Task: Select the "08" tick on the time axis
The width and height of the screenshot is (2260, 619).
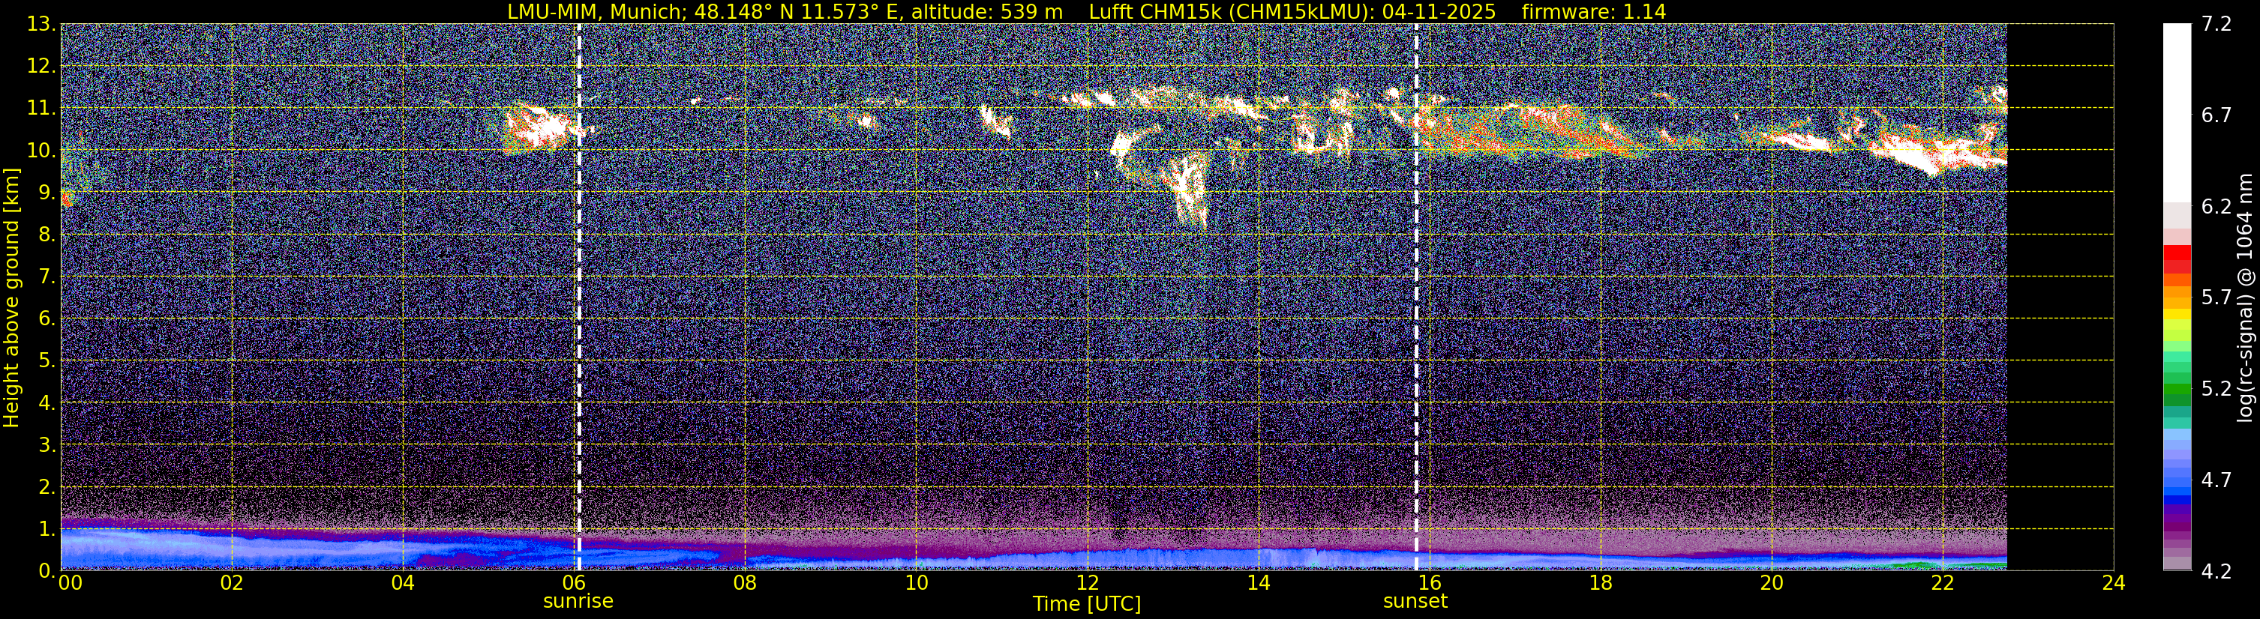Action: point(745,583)
